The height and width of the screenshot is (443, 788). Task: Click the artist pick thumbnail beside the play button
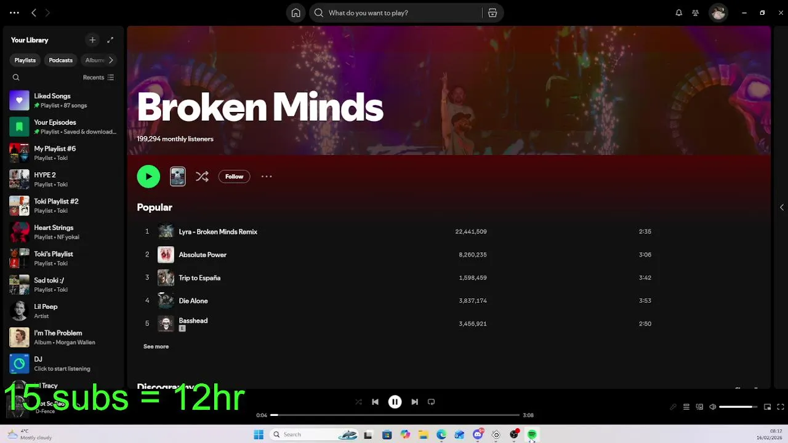178,177
